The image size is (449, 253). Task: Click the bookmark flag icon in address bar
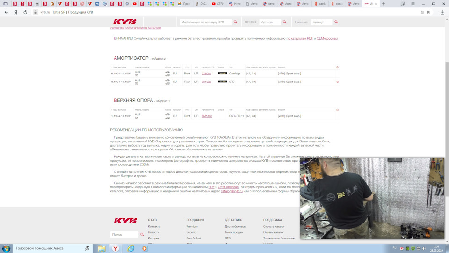pos(428,12)
